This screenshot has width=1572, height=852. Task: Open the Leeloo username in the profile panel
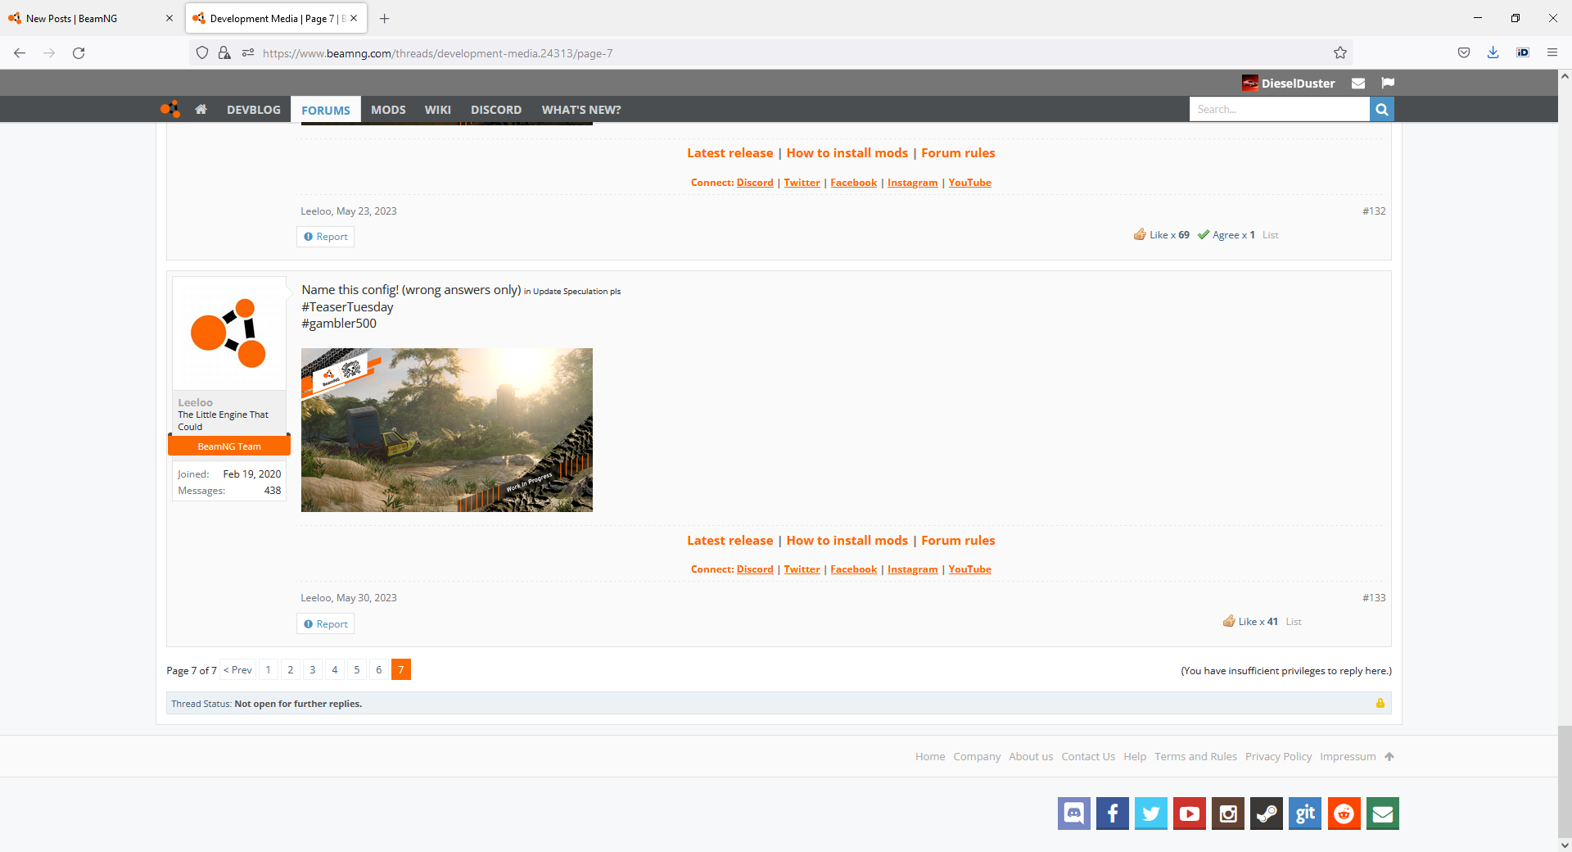(x=195, y=402)
